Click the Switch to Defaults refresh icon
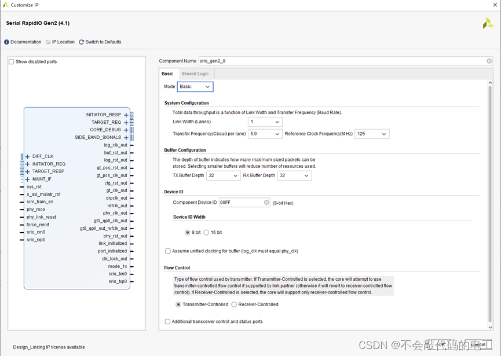501x356 pixels. pyautogui.click(x=82, y=42)
